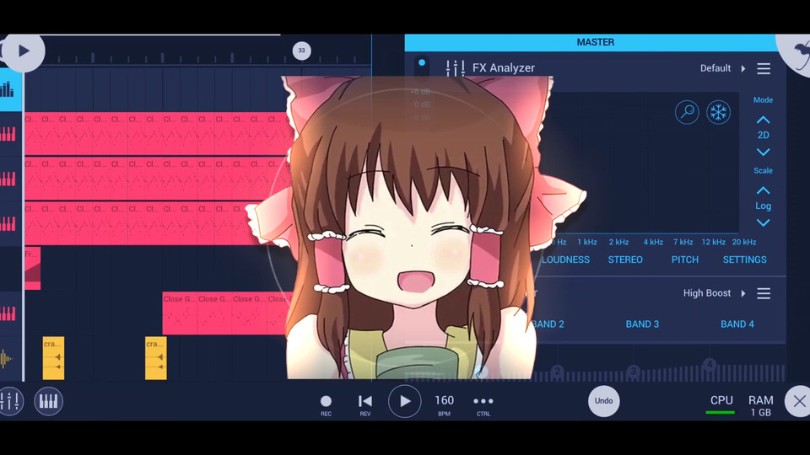Select the keyboard icon of the Close G track
This screenshot has height=455, width=810.
pyautogui.click(x=8, y=313)
